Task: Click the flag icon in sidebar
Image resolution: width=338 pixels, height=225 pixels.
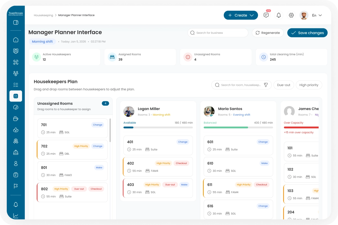Action: click(16, 186)
